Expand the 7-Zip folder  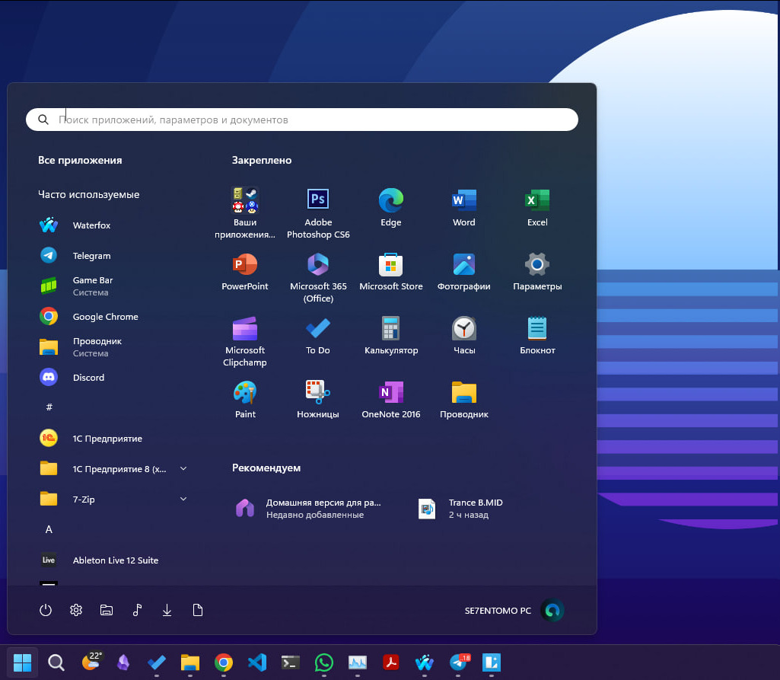[x=183, y=499]
